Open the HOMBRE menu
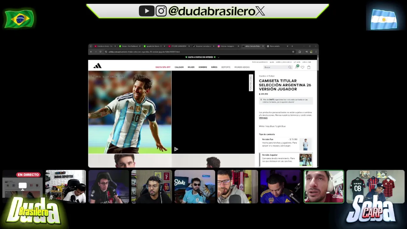 point(203,67)
